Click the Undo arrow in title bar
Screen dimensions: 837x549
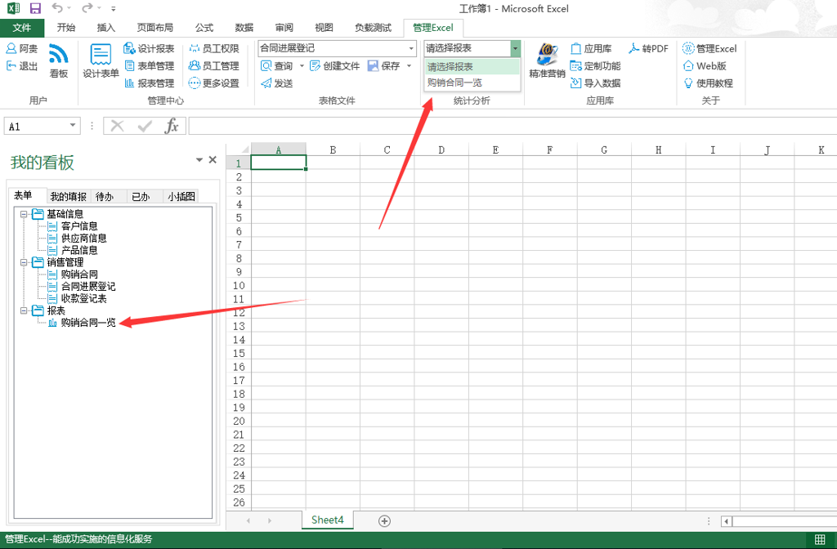point(57,8)
